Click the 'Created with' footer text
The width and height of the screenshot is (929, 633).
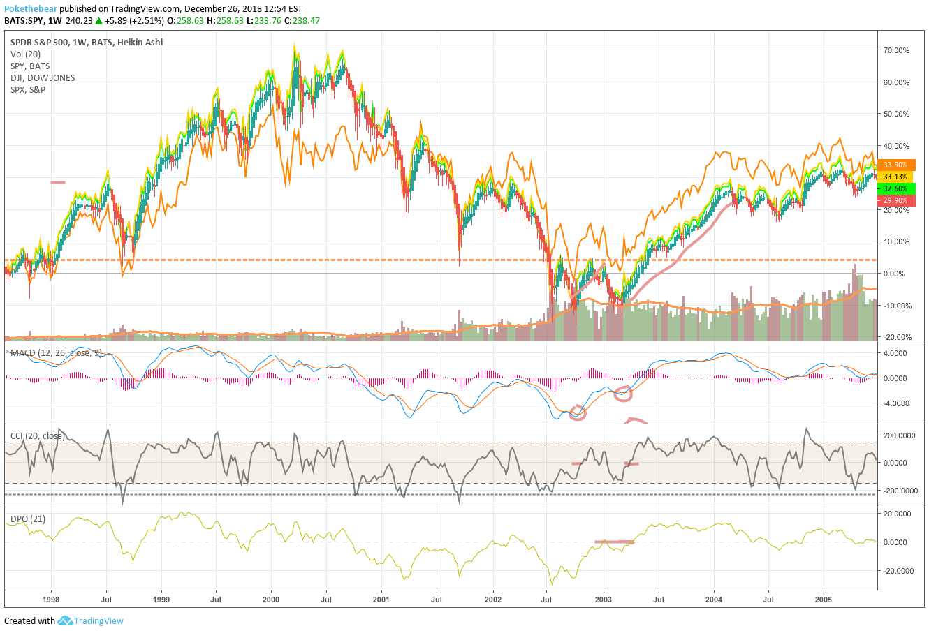tap(29, 620)
